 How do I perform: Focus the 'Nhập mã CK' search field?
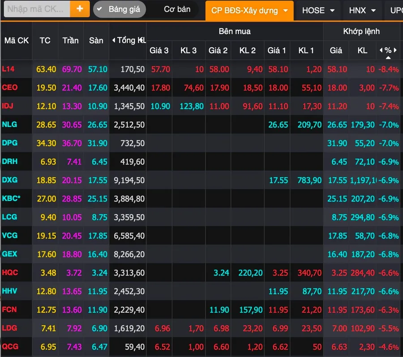point(37,9)
